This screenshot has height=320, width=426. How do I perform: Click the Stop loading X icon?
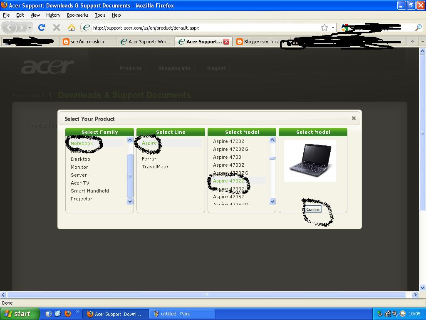tap(57, 27)
